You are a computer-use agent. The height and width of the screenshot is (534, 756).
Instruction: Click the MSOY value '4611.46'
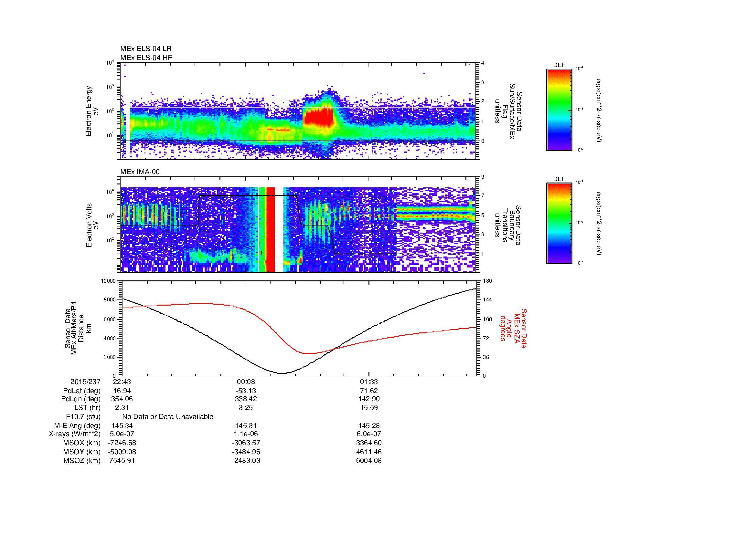[369, 452]
